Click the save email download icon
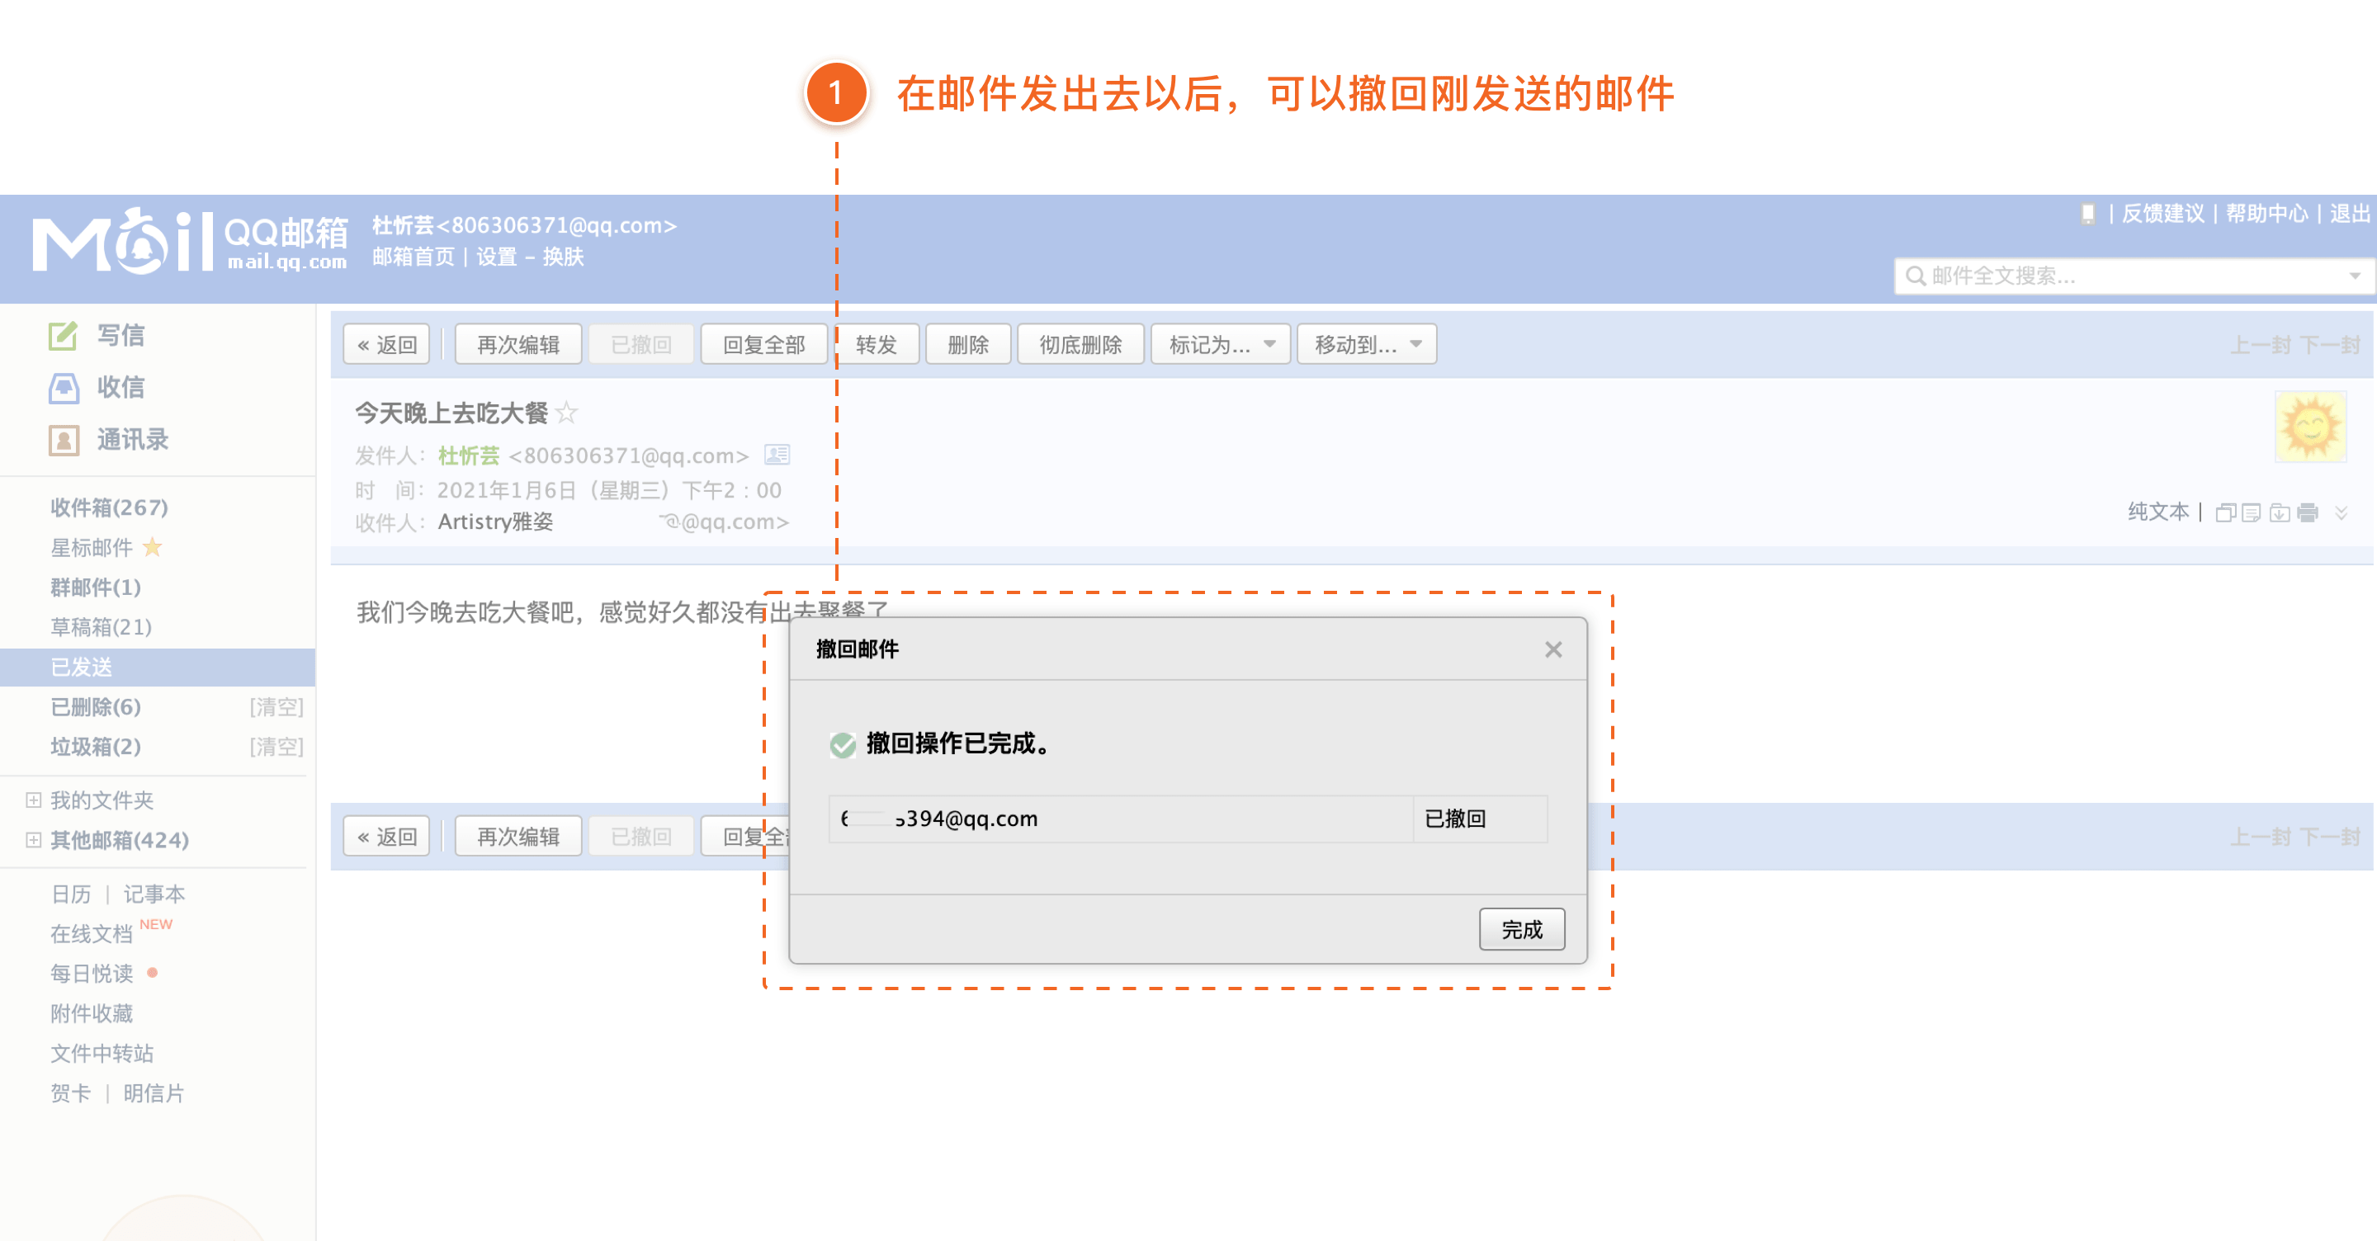The height and width of the screenshot is (1241, 2377). [2279, 513]
